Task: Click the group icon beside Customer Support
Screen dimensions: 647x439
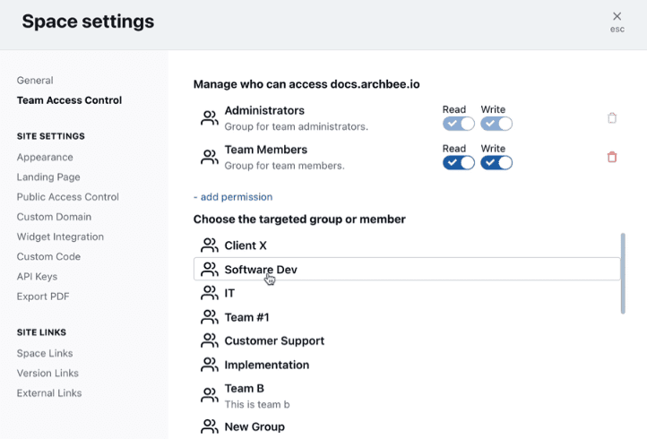Action: (210, 340)
